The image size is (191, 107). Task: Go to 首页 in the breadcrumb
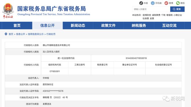(11, 34)
